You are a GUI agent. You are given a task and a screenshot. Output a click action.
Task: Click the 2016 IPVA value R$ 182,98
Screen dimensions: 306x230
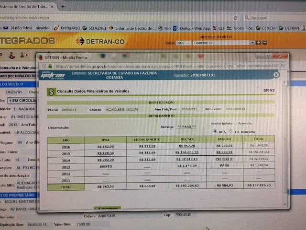point(105,146)
